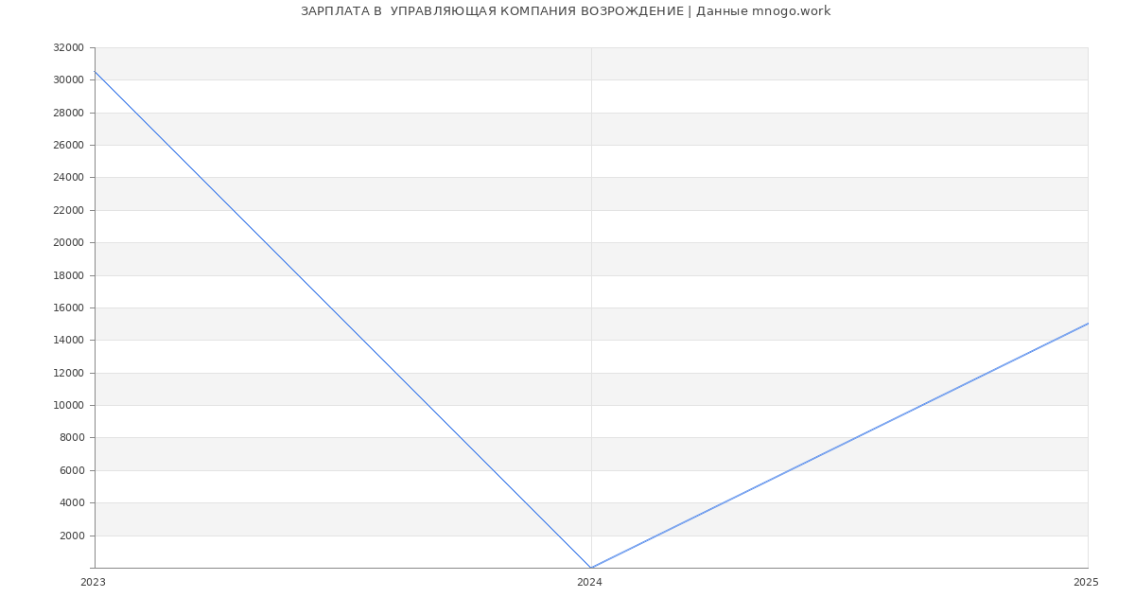Screen dimensions: 1135x615
Task: Click the 12000 y-axis label
Action: tap(68, 373)
